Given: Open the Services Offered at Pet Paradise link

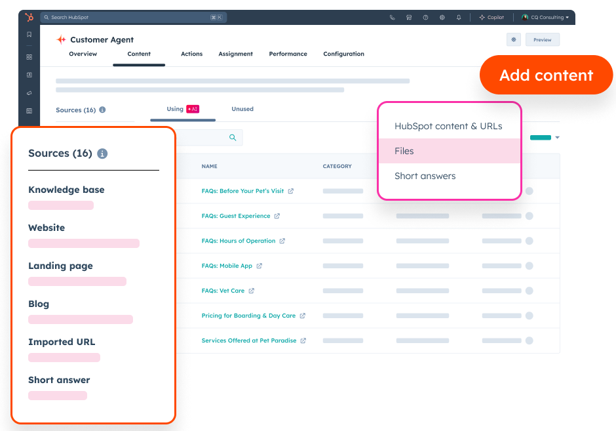Looking at the screenshot, I should coord(248,340).
